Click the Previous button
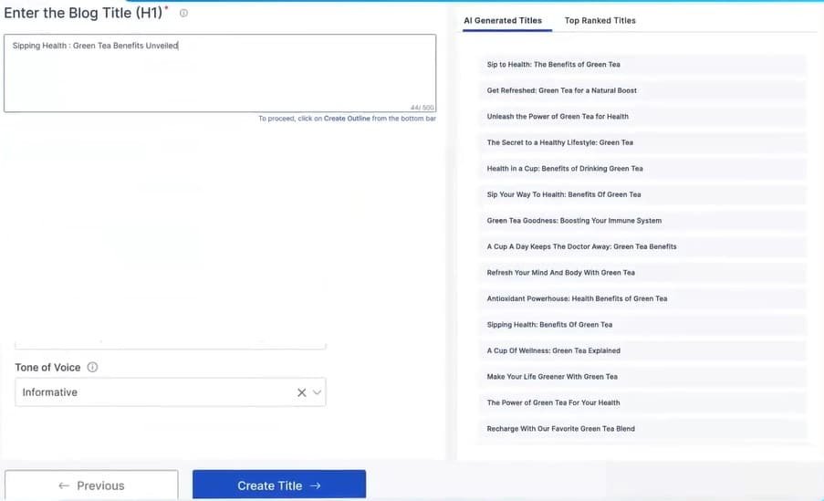 coord(91,485)
